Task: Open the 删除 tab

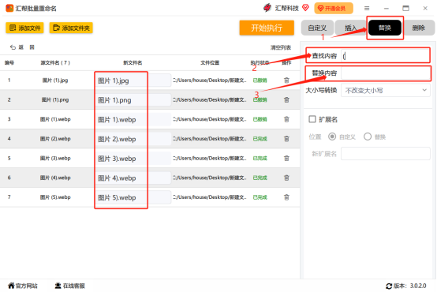Action: [x=419, y=28]
